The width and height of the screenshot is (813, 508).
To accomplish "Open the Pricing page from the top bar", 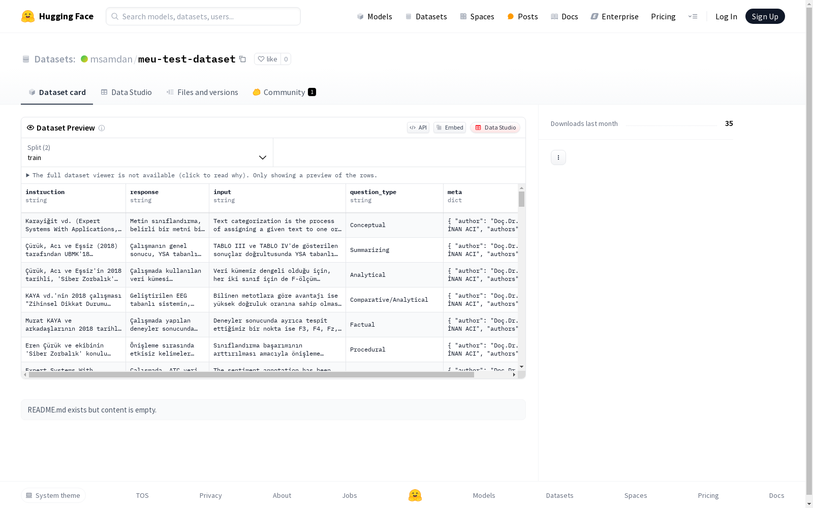I will coord(663,16).
